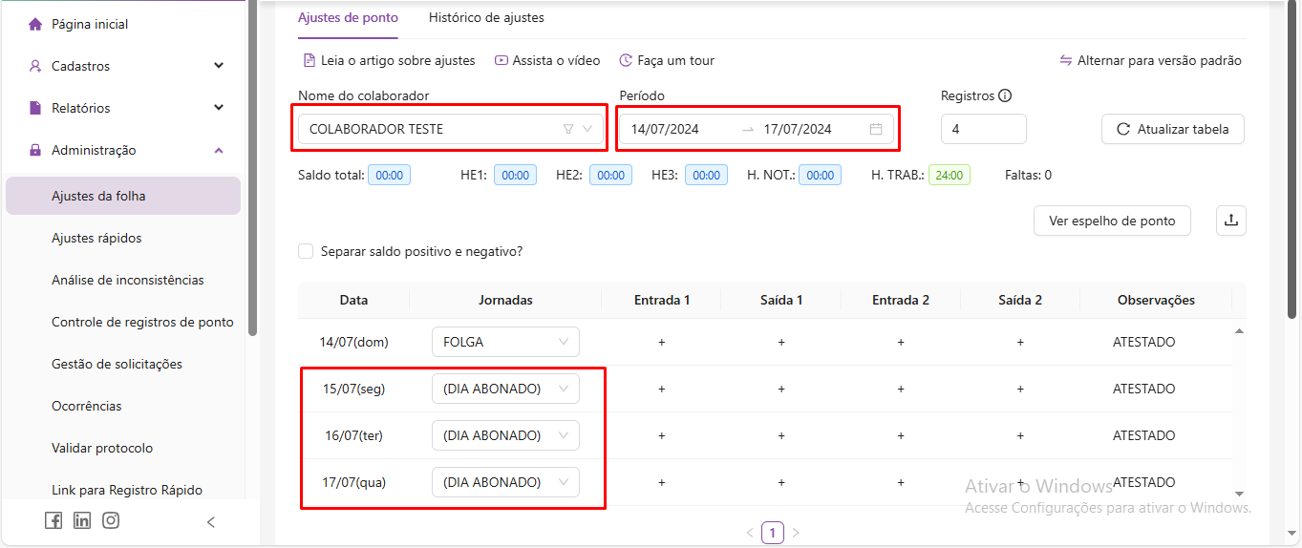Click the info icon beside Registros
Viewport: 1302px width, 548px height.
1005,95
